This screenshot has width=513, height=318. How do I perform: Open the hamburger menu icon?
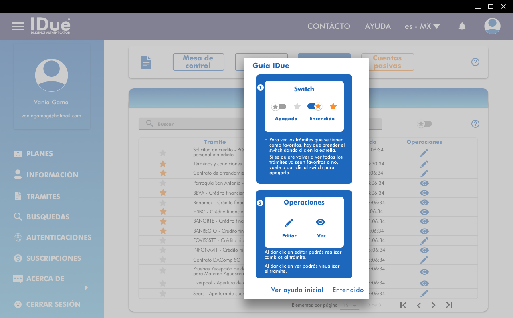(18, 26)
